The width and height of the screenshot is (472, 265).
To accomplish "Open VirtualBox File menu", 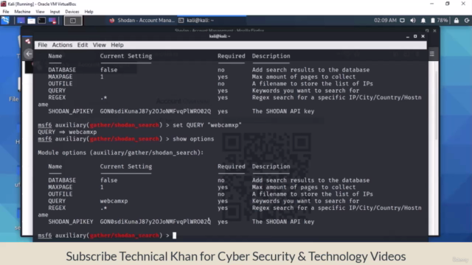I will (x=6, y=12).
